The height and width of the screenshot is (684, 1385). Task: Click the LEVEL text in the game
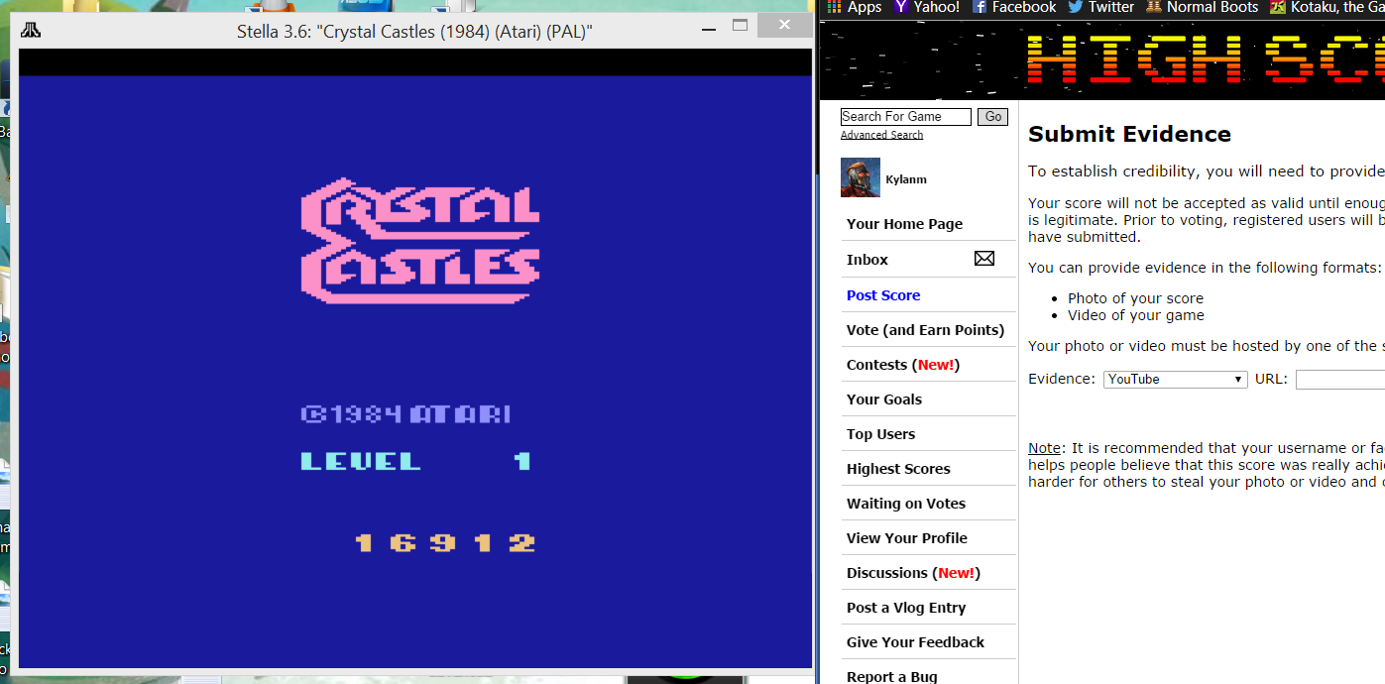361,461
